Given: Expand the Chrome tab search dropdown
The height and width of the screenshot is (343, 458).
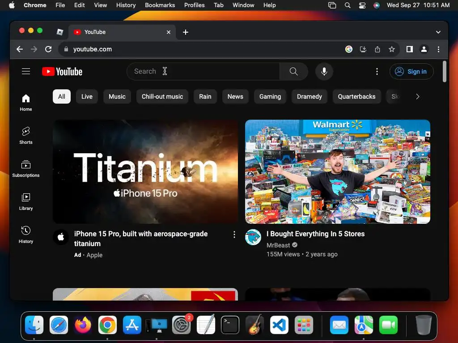Looking at the screenshot, I should tap(438, 32).
